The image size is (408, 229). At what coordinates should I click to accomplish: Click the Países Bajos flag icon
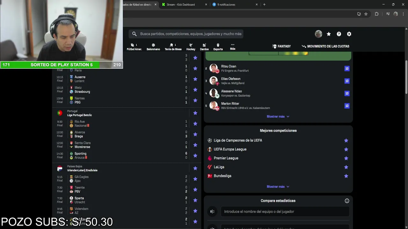click(60, 168)
